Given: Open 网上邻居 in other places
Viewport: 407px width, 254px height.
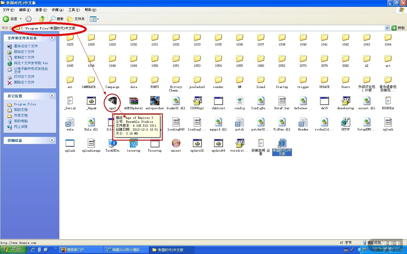Looking at the screenshot, I should coord(21,127).
